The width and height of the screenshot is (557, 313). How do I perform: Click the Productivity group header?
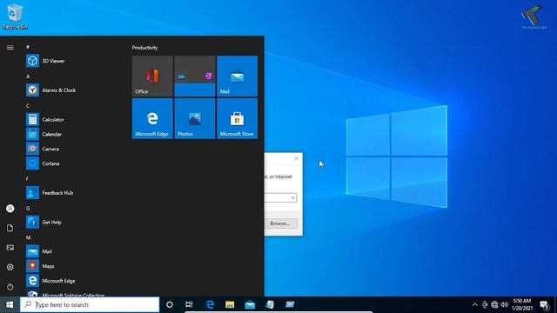point(144,48)
